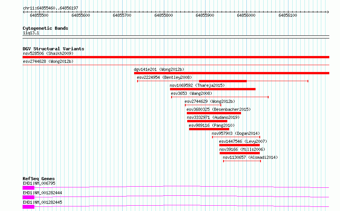Select the magenta exon block of EHD1|NM_001282444

(x=28, y=197)
